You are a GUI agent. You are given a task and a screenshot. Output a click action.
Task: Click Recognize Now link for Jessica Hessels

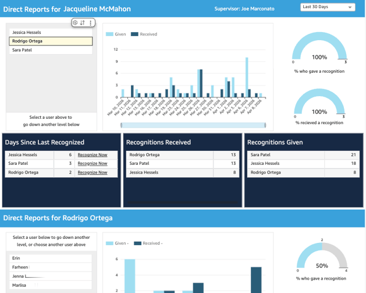tap(93, 155)
